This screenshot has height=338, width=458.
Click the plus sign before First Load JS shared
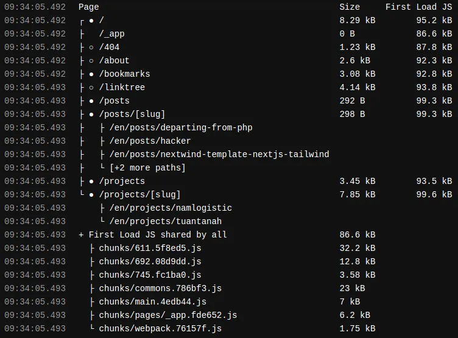coord(81,234)
